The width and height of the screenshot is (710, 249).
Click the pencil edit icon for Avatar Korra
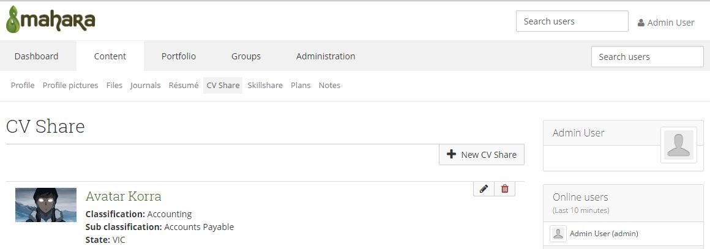(x=484, y=189)
